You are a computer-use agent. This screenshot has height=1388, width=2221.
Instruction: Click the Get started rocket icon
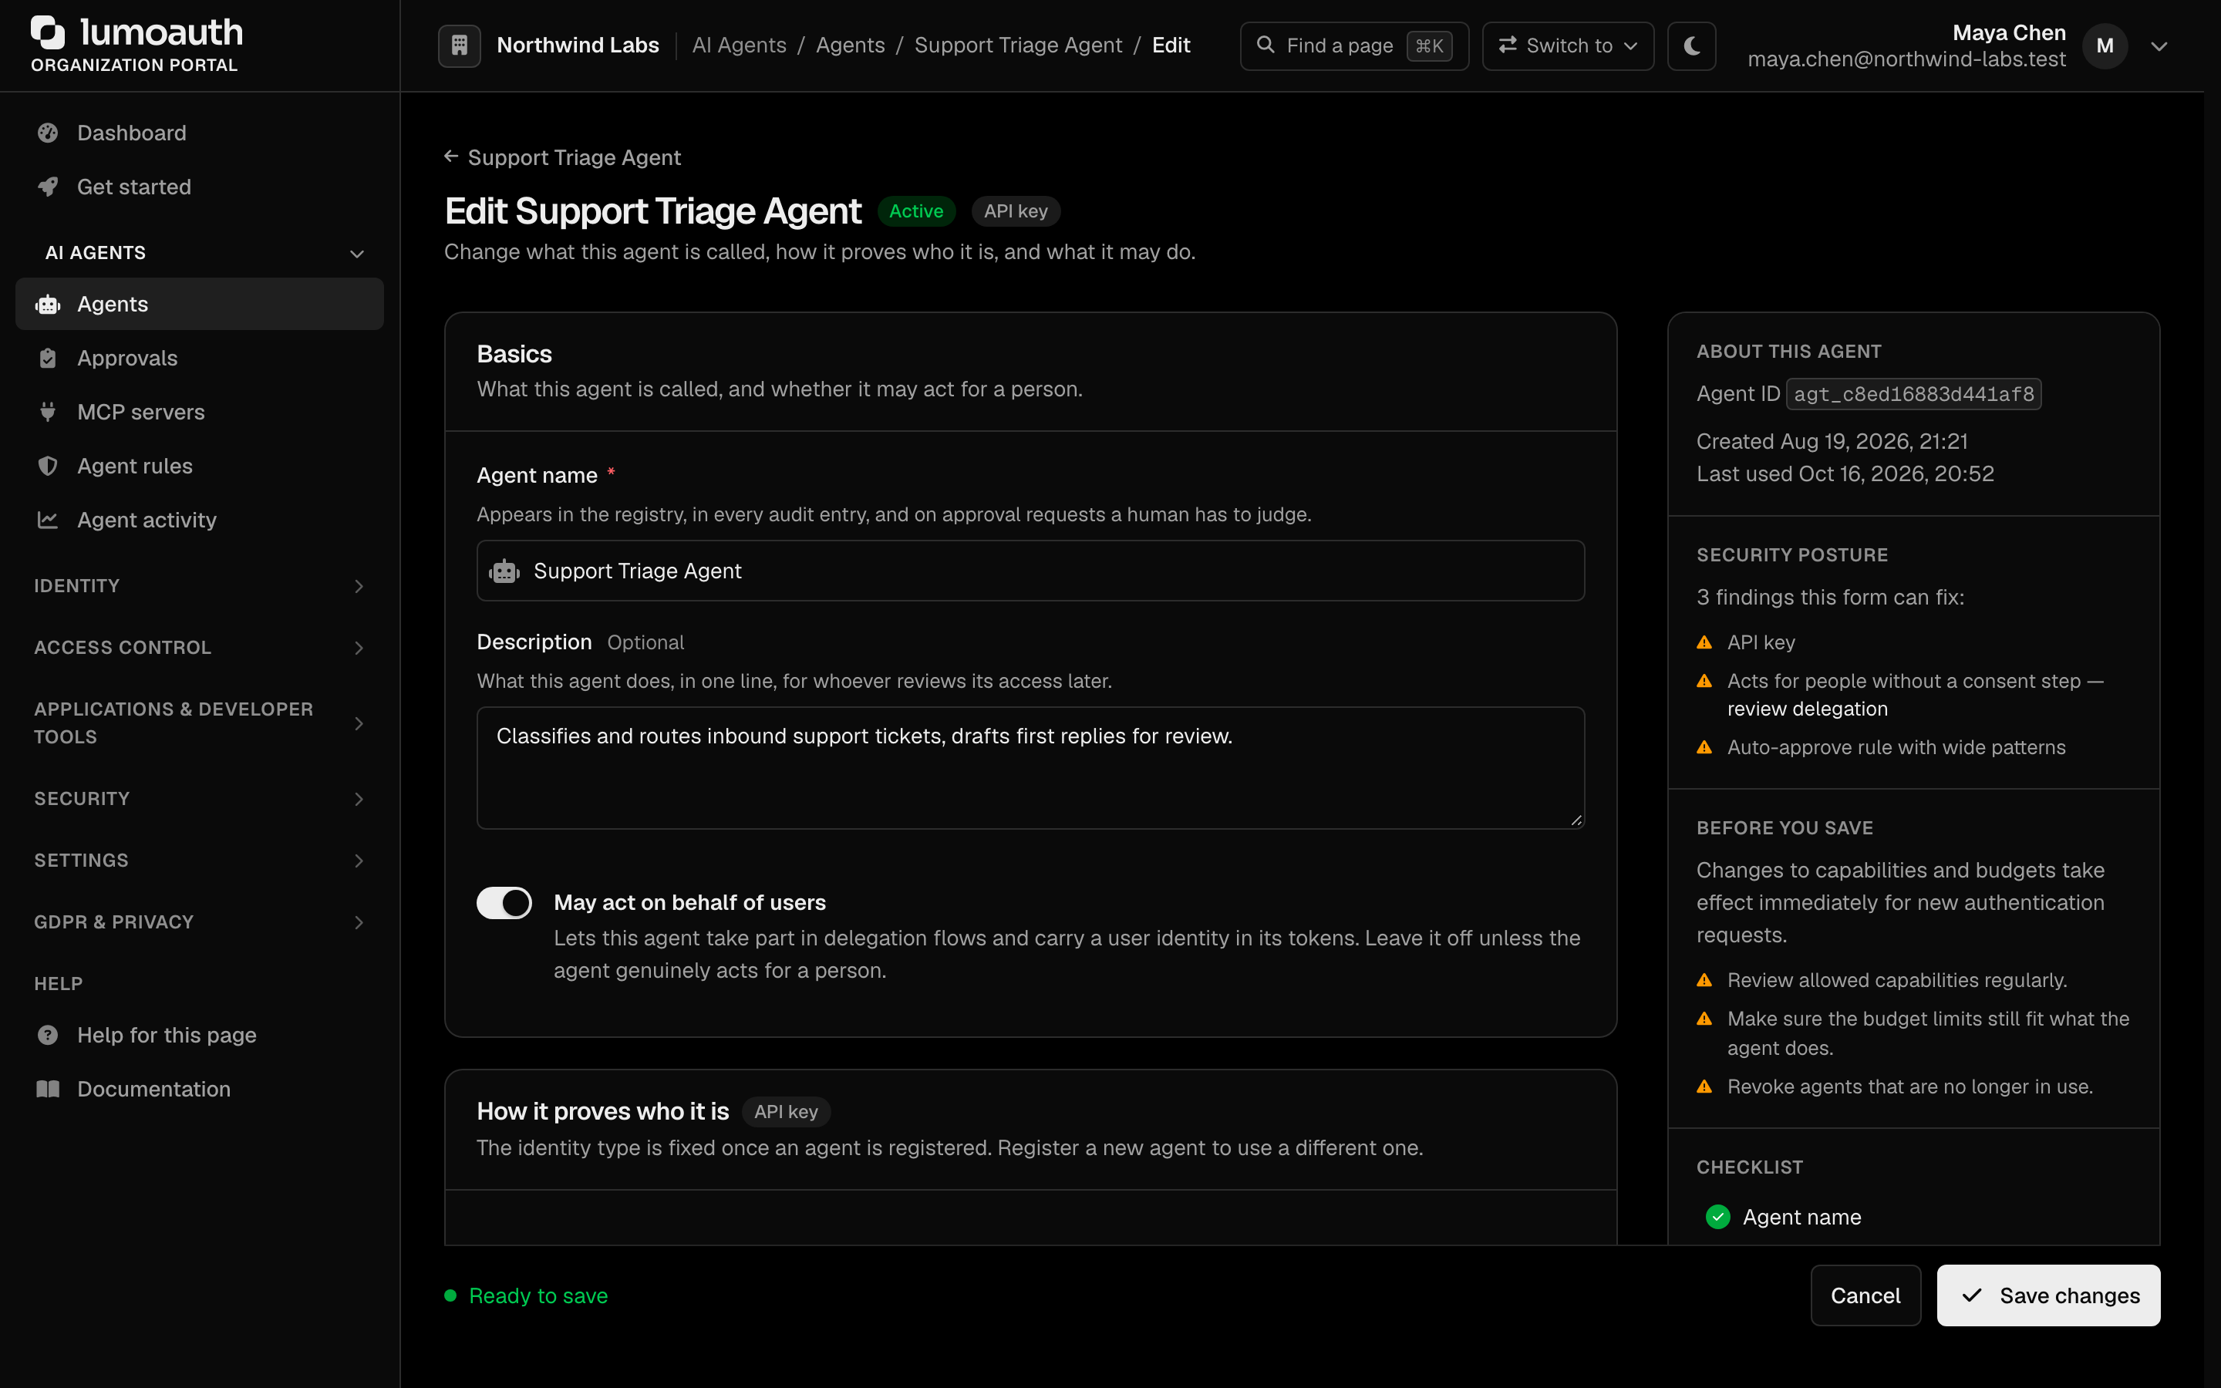click(48, 187)
